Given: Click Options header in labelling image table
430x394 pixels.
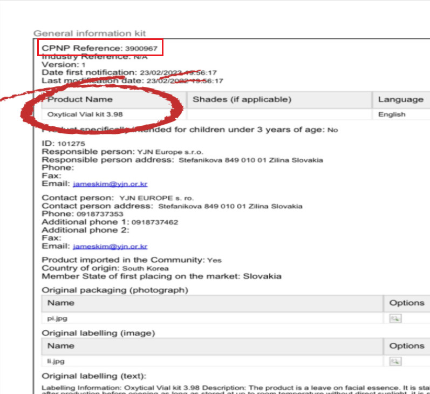Looking at the screenshot, I should 407,346.
